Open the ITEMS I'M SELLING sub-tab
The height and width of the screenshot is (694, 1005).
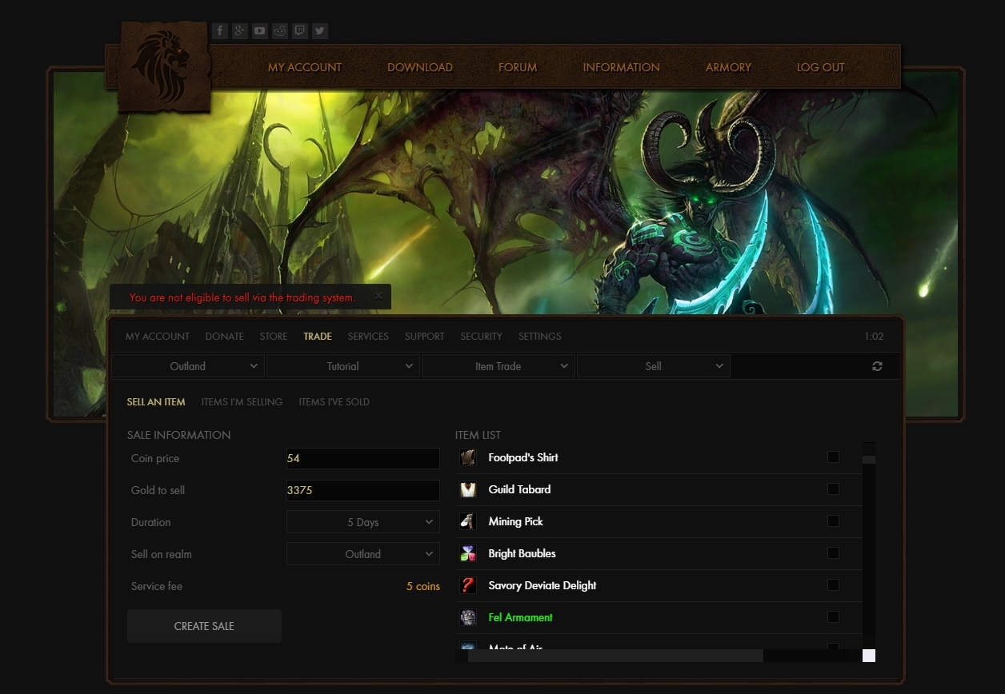(242, 402)
